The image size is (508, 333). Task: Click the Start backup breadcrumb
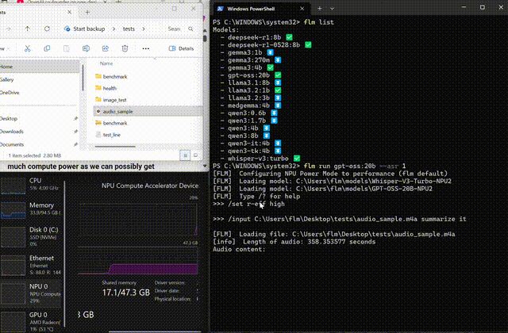(x=89, y=29)
